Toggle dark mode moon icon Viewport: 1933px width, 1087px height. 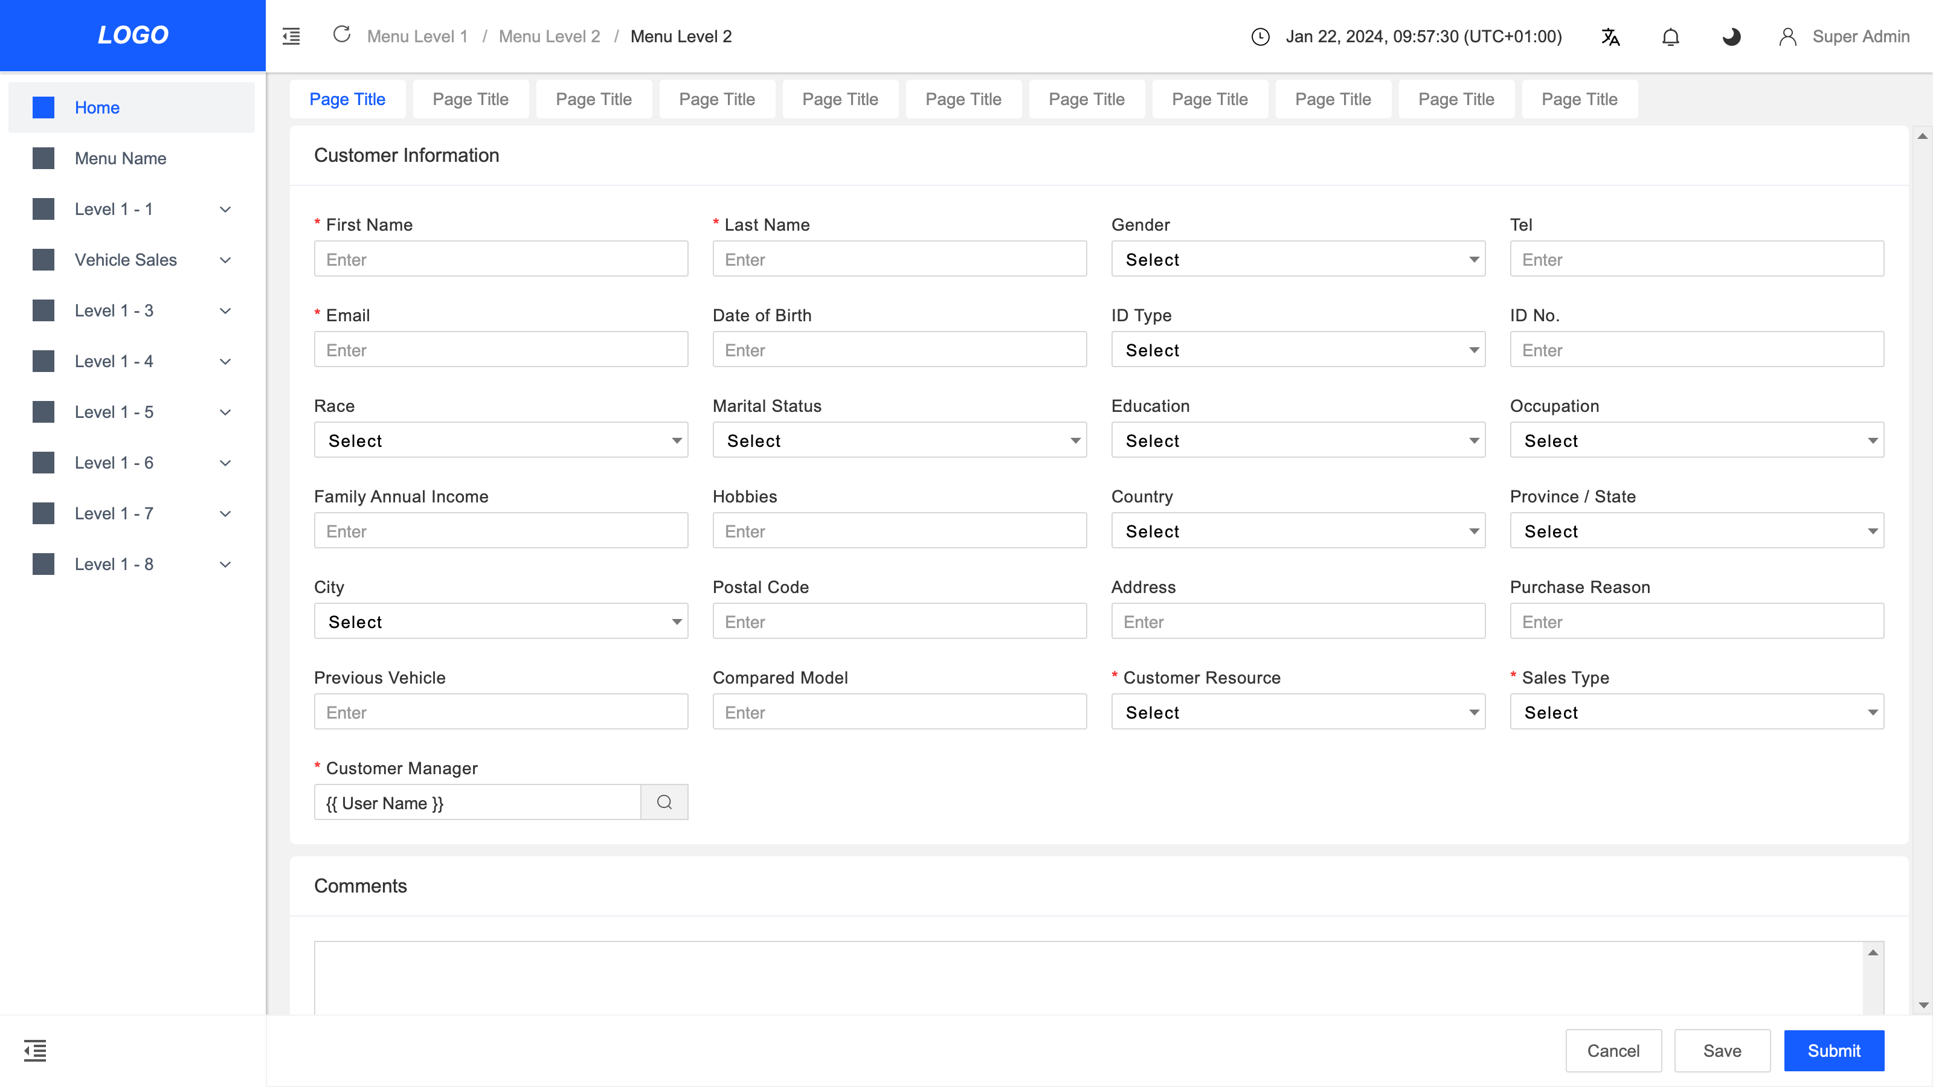click(x=1731, y=37)
